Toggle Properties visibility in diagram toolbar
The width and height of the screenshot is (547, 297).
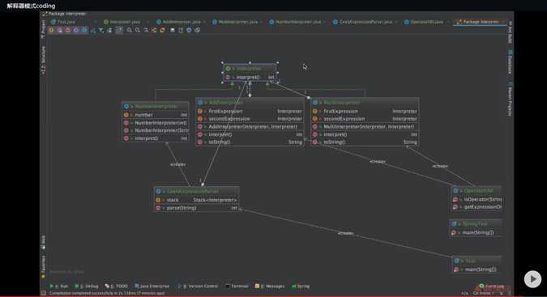click(x=75, y=30)
